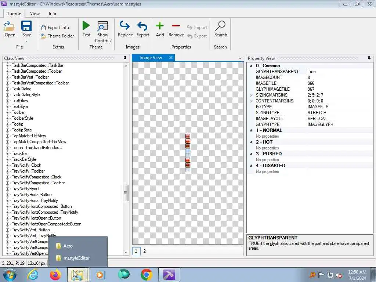
Task: Open the Windows Start button
Action: pos(9,275)
